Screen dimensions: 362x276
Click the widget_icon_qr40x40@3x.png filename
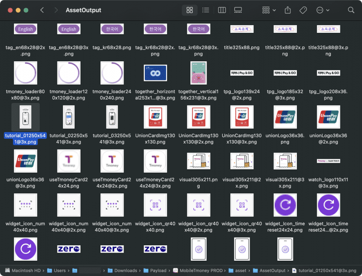tap(242, 227)
